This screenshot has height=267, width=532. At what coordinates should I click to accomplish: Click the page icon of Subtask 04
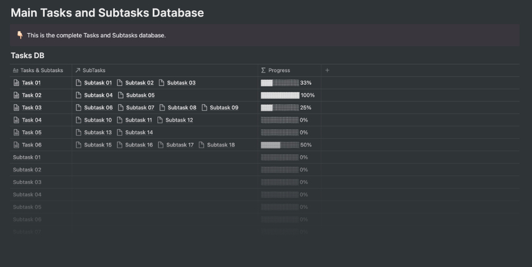click(x=79, y=95)
